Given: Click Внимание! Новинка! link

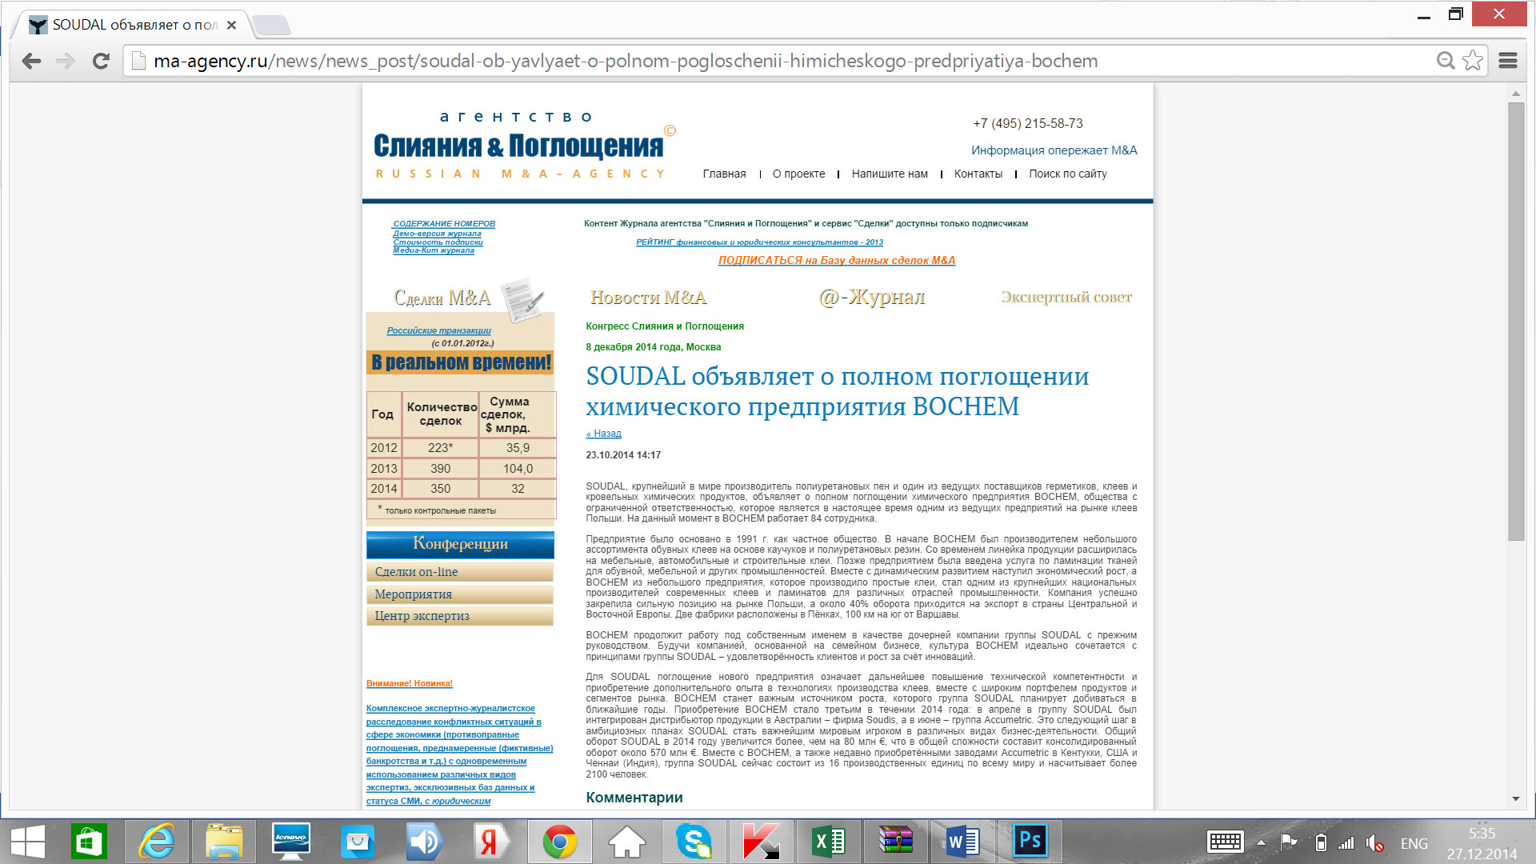Looking at the screenshot, I should (409, 684).
